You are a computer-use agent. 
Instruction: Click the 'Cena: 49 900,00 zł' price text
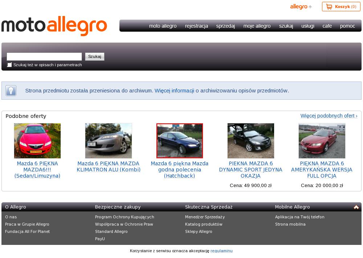(x=251, y=186)
